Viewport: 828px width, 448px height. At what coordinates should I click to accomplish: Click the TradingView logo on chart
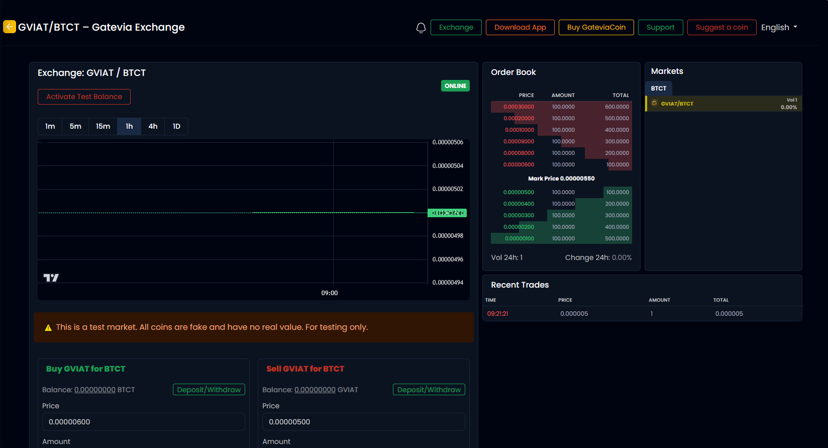[x=51, y=278]
